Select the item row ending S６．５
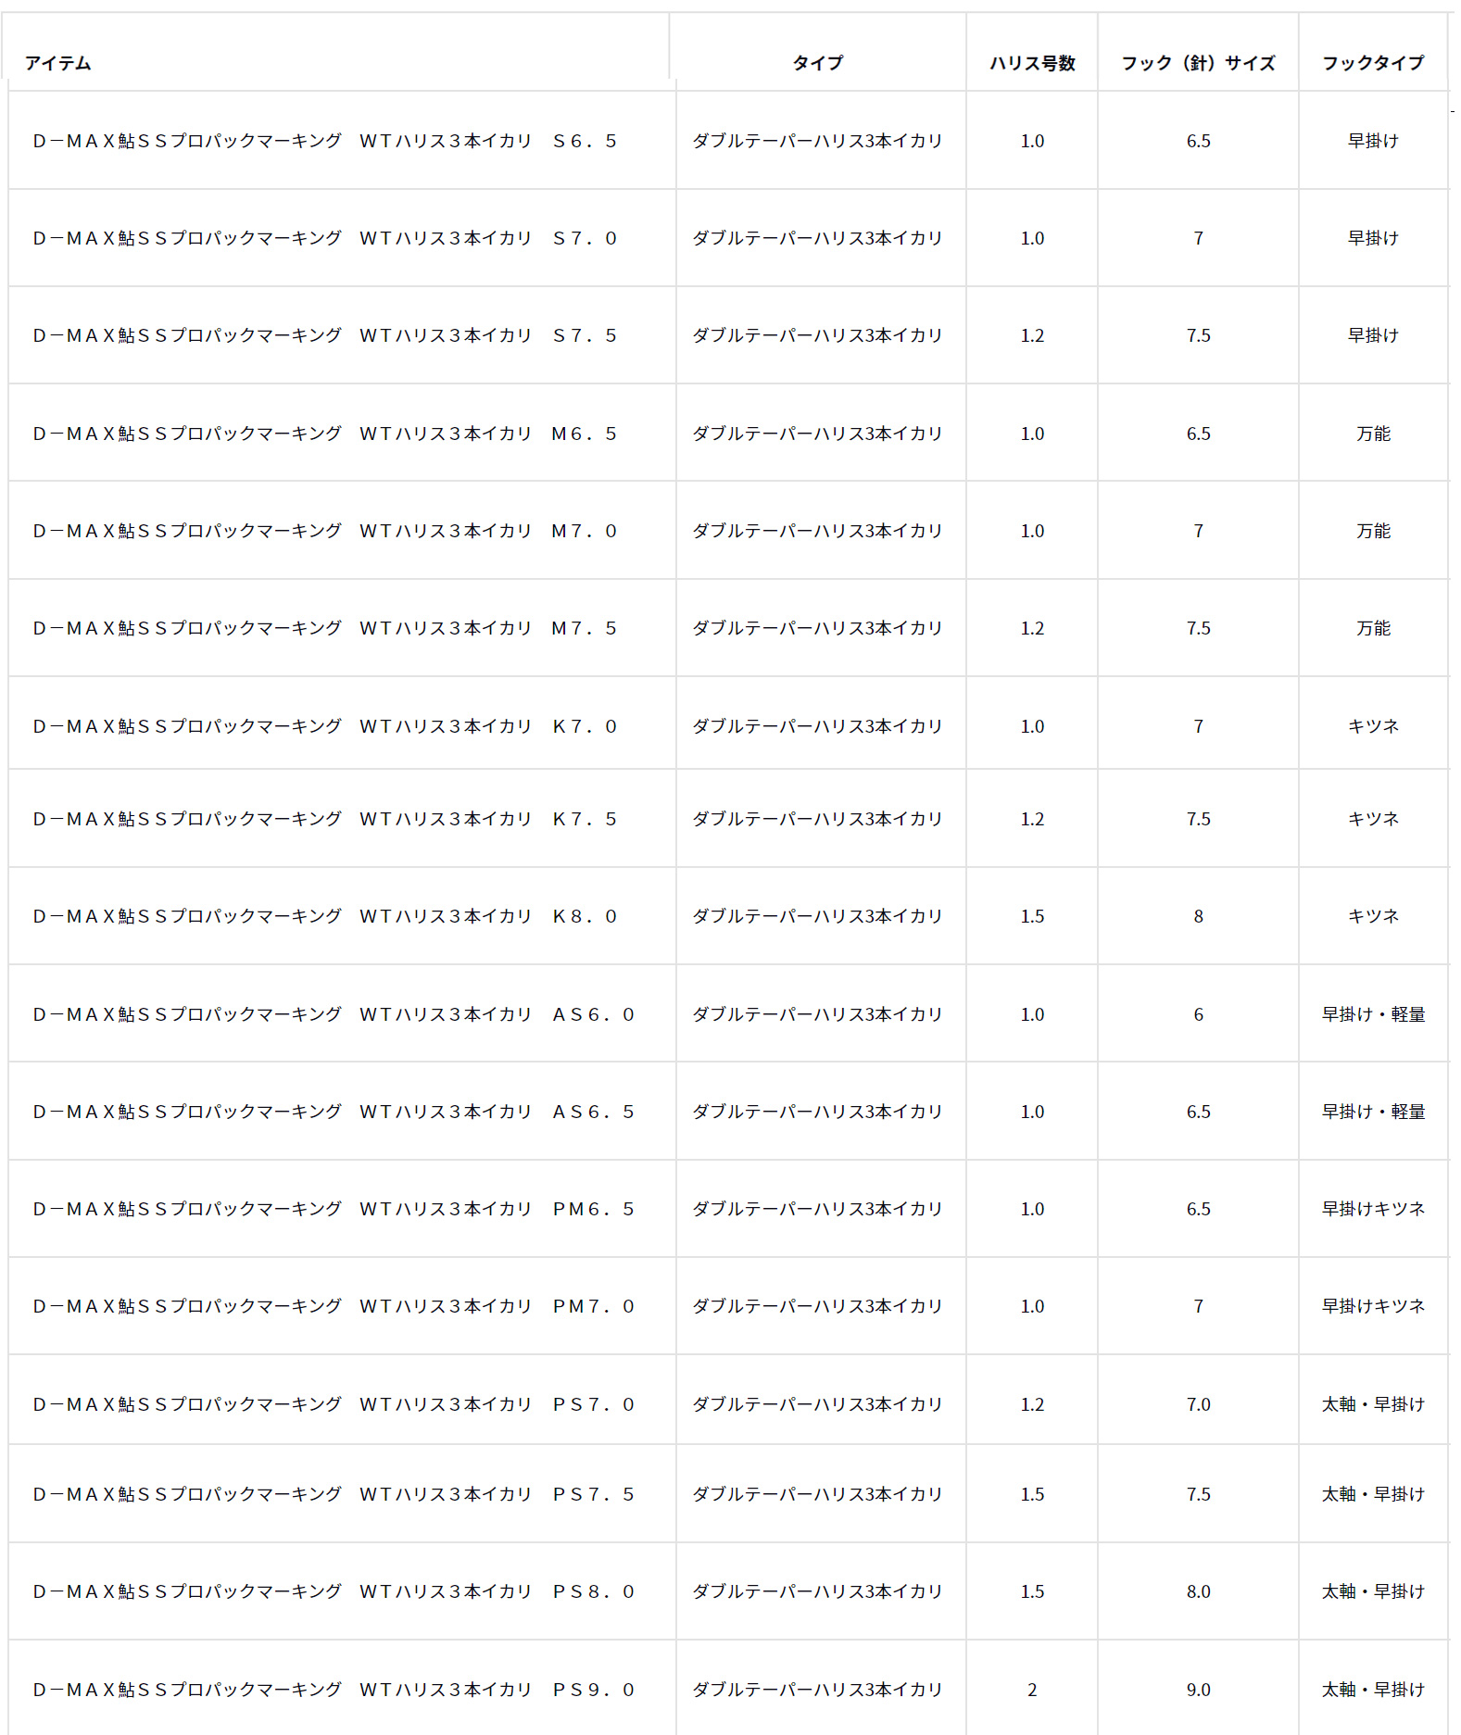 pos(728,141)
